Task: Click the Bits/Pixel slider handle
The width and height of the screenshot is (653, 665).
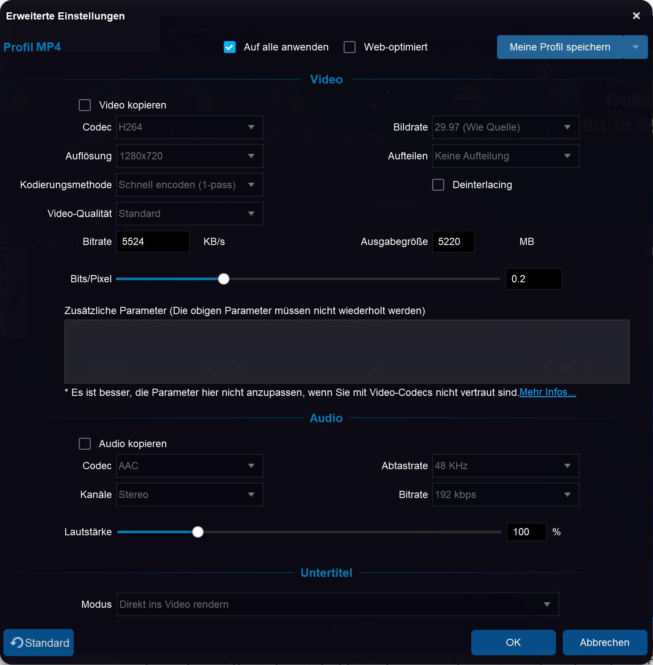Action: 224,279
